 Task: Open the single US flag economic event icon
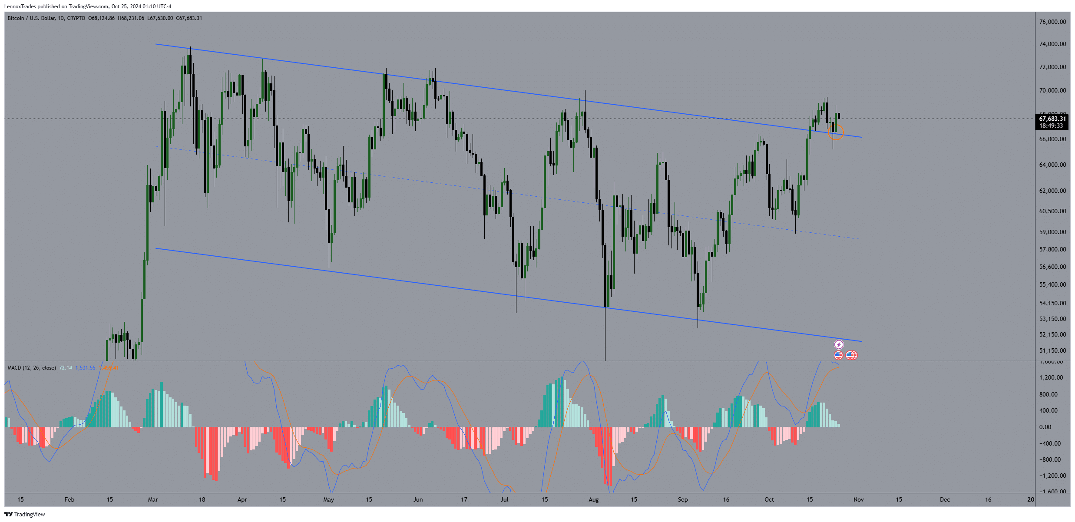838,355
